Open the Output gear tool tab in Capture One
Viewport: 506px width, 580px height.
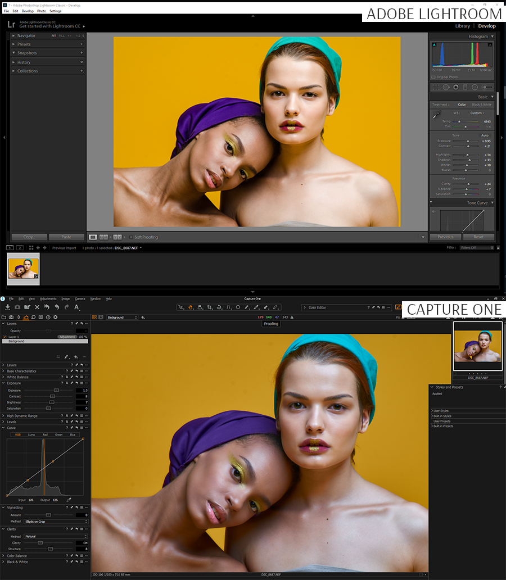coord(56,318)
